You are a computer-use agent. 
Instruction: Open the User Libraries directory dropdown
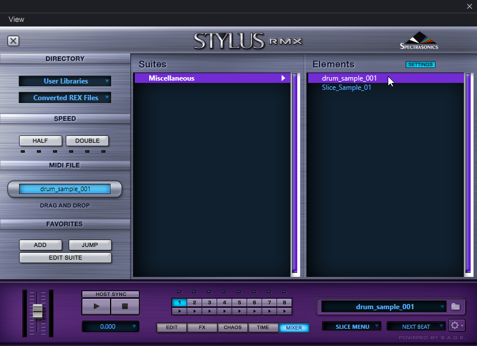coord(65,81)
